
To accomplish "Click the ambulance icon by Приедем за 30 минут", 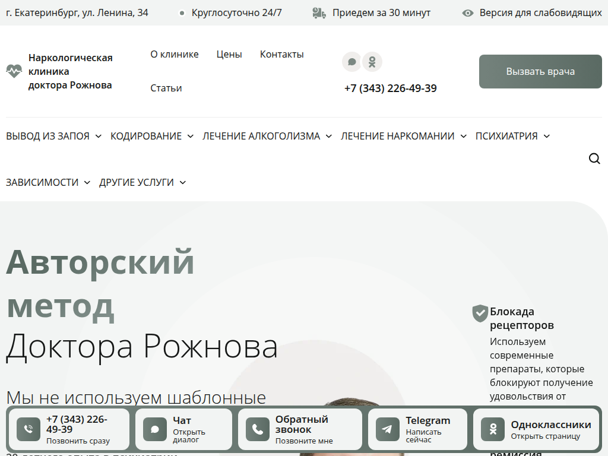I will [319, 13].
